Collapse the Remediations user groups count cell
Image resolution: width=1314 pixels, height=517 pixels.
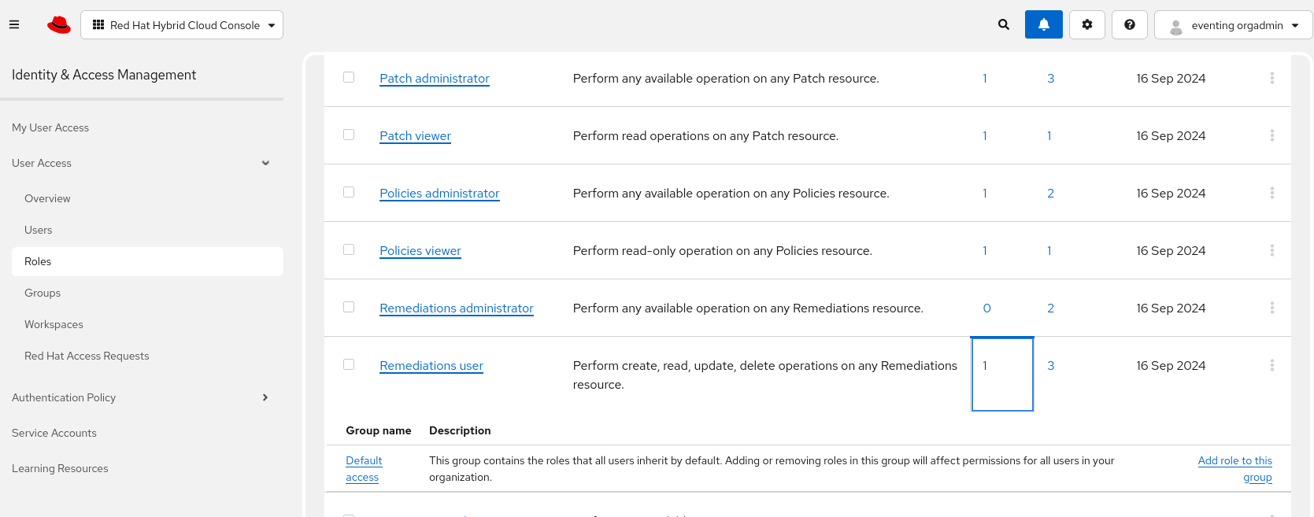(1001, 374)
